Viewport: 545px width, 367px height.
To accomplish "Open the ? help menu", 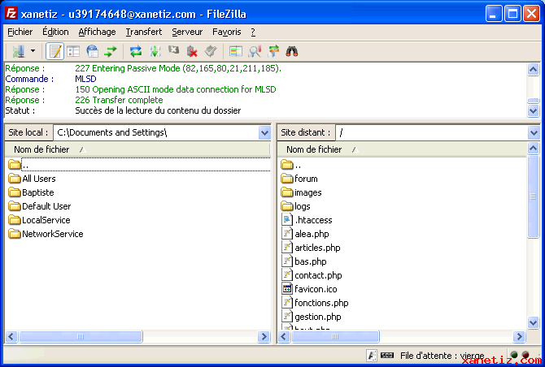I will (x=253, y=32).
